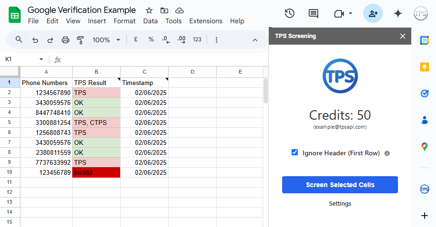Open the Data menu
436x227 pixels.
click(x=151, y=21)
